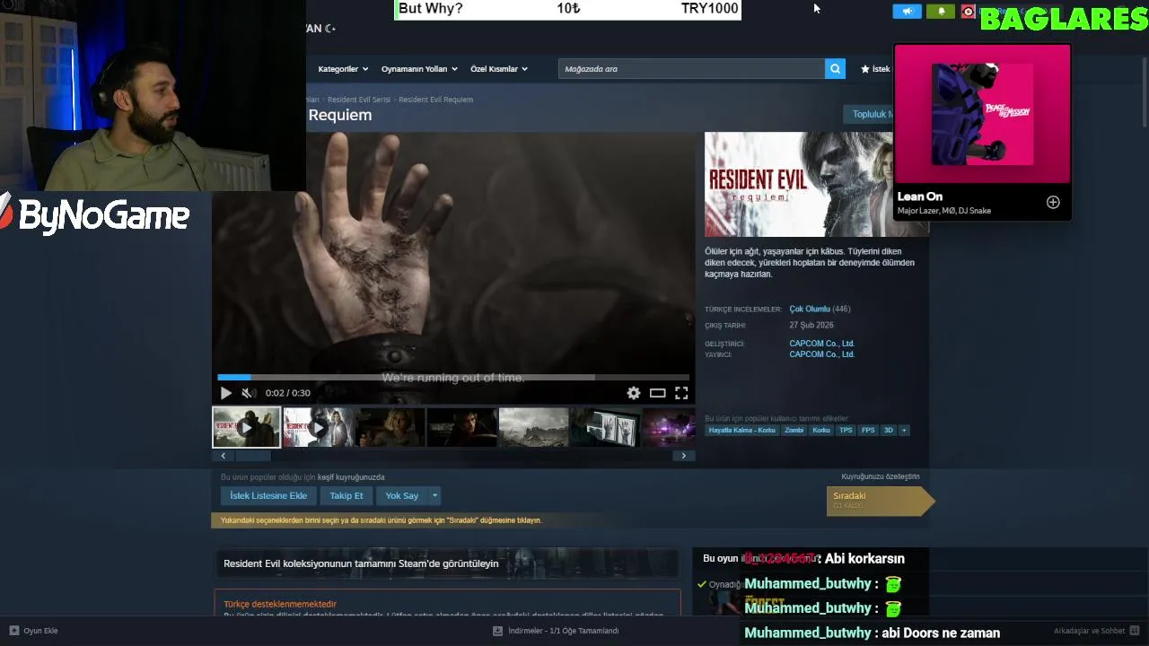Click the Resident Evil Requiem header image
The image size is (1149, 646).
pyautogui.click(x=799, y=184)
